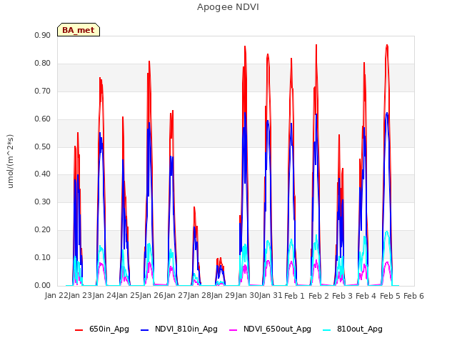Click the Jan 22 x-axis date label

point(56,295)
